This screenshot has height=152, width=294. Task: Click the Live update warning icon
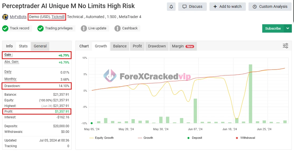point(84,29)
